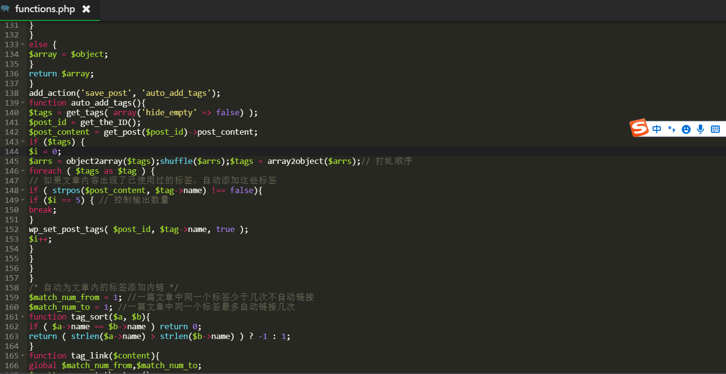The height and width of the screenshot is (374, 726).
Task: Toggle Chinese punctuation mode on the IME bar
Action: (x=671, y=129)
